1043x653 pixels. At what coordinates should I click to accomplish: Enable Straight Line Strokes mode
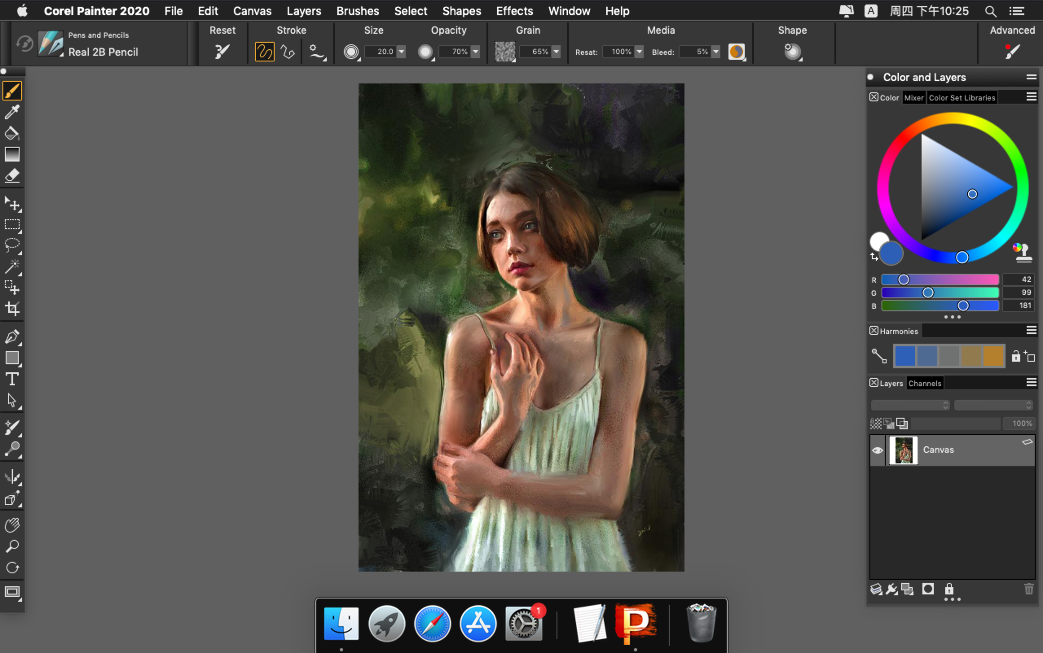click(x=287, y=52)
